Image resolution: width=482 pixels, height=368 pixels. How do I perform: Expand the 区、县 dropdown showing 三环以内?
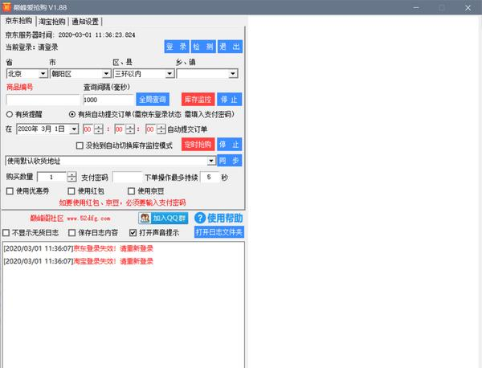pos(170,74)
